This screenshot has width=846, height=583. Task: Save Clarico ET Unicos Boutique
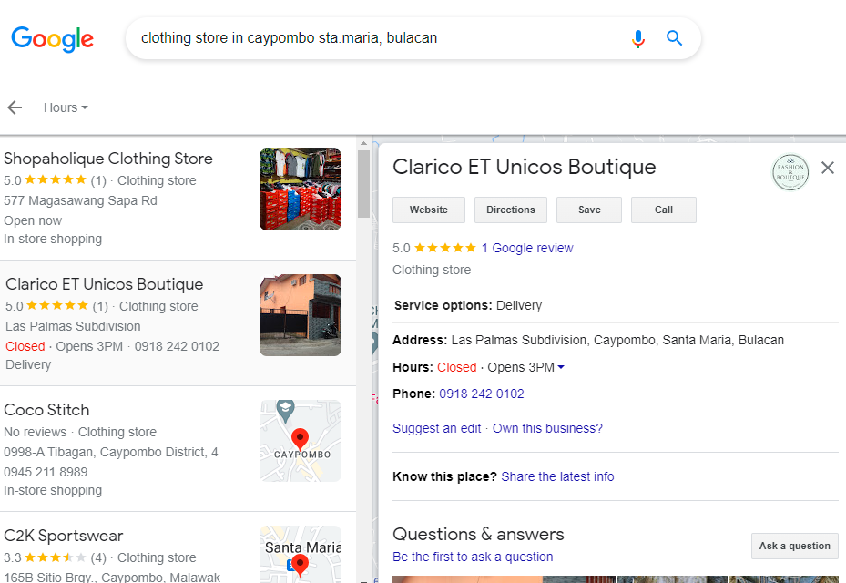click(589, 210)
